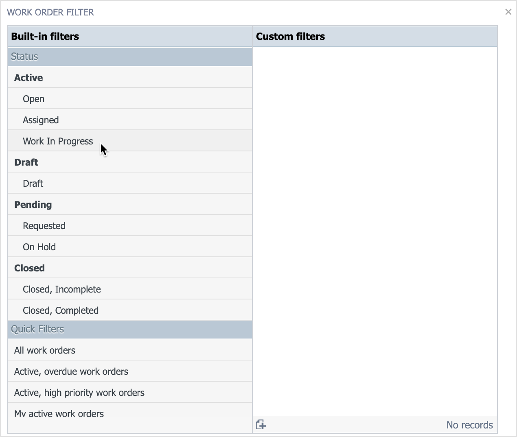The width and height of the screenshot is (517, 437).
Task: Select the bold Draft group filter
Action: coord(130,162)
